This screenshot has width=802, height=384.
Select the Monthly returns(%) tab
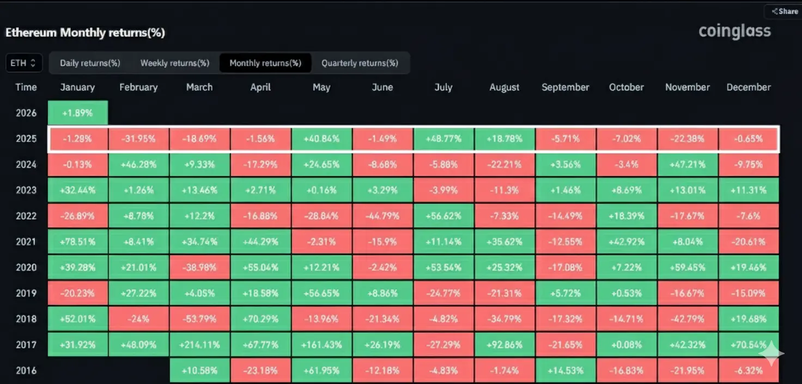point(265,63)
